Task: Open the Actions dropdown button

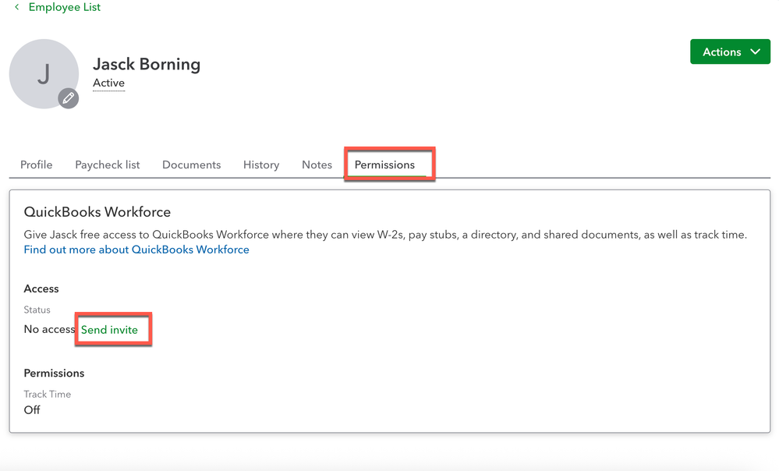Action: click(730, 51)
